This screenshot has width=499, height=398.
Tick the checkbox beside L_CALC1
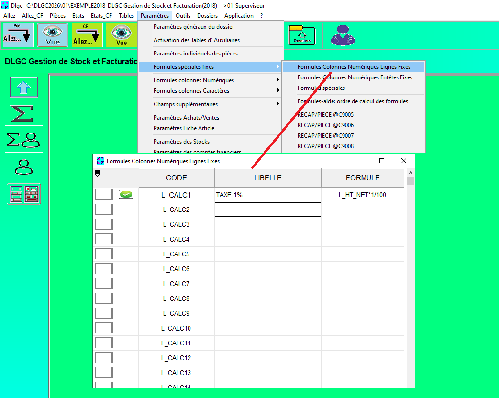pos(103,195)
